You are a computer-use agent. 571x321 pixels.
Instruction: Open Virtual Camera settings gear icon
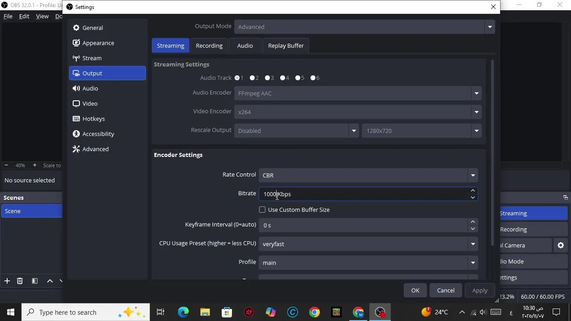point(561,245)
